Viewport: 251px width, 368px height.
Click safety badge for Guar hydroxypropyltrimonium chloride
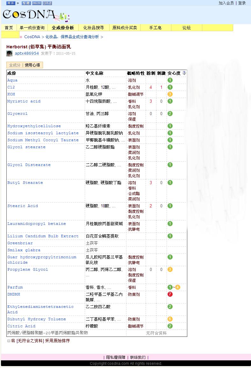tap(170, 257)
